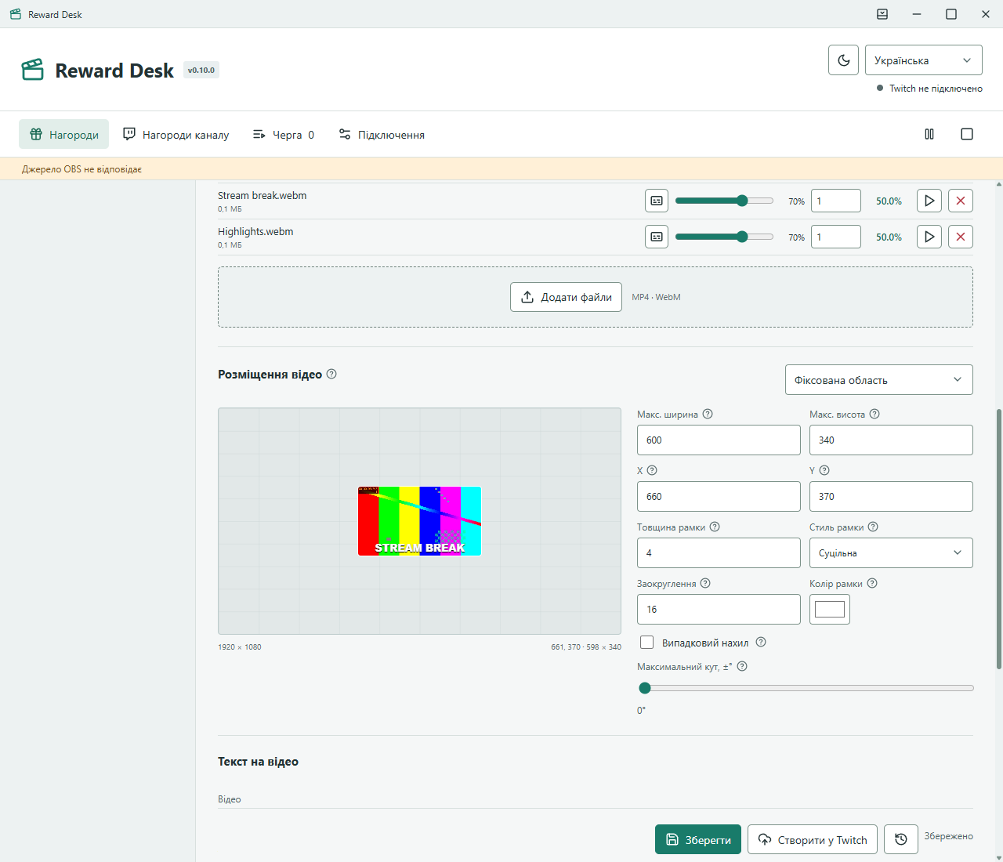Adjust volume slider for Stream break.webm
The height and width of the screenshot is (862, 1003).
click(x=724, y=201)
